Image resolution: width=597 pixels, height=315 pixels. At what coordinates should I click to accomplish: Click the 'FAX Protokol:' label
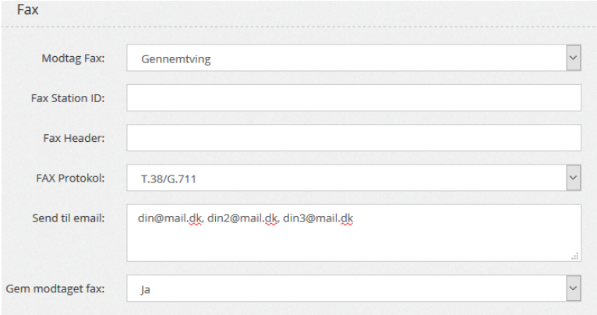[70, 179]
